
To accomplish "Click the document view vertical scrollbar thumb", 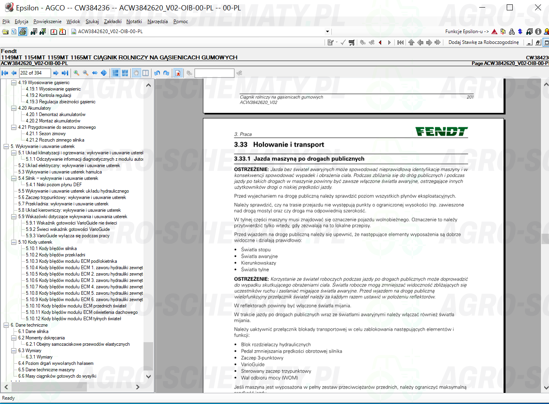I will pyautogui.click(x=546, y=238).
